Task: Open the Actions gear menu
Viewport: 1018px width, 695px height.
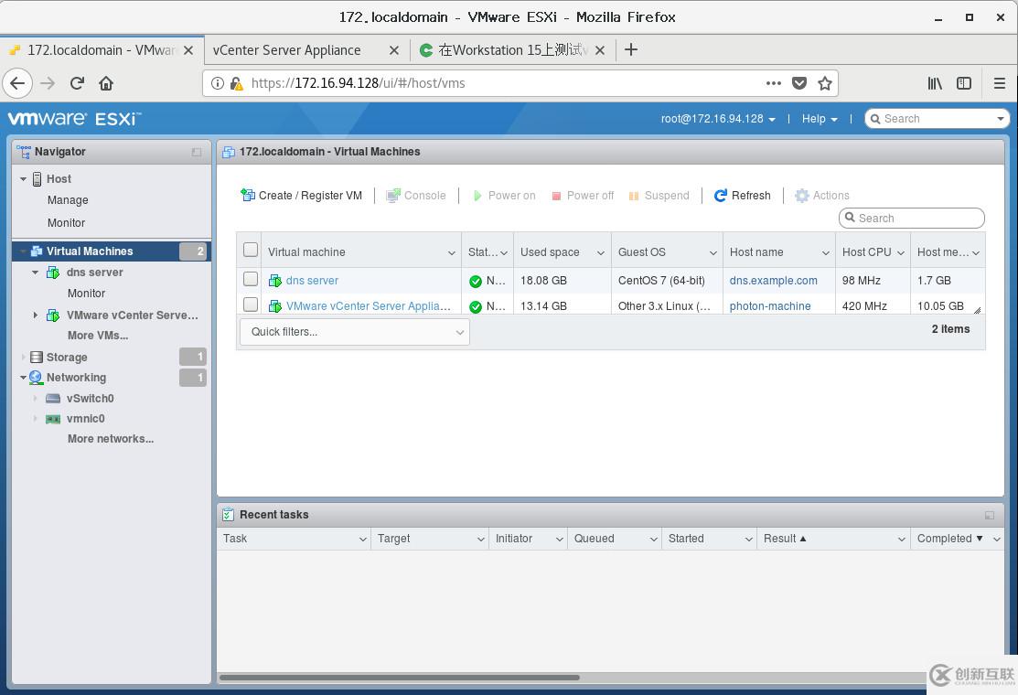Action: (x=822, y=196)
